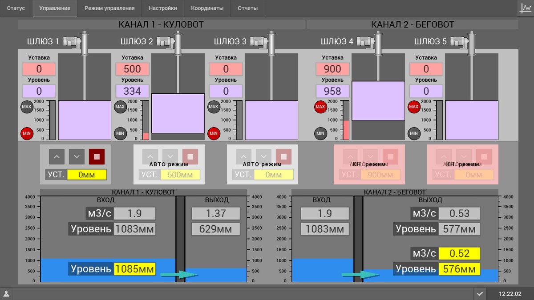534x300 pixels.
Task: Click the up arrow on ШЛЮЗ 2 control panel
Action: point(150,156)
